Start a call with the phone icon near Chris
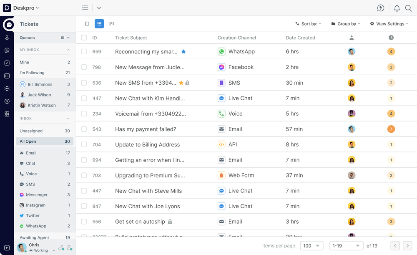The width and height of the screenshot is (417, 255). (61, 247)
